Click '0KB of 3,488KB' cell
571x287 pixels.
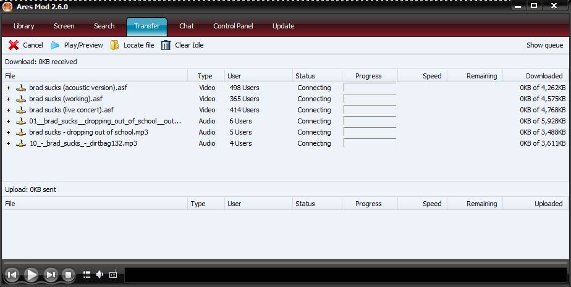[543, 132]
